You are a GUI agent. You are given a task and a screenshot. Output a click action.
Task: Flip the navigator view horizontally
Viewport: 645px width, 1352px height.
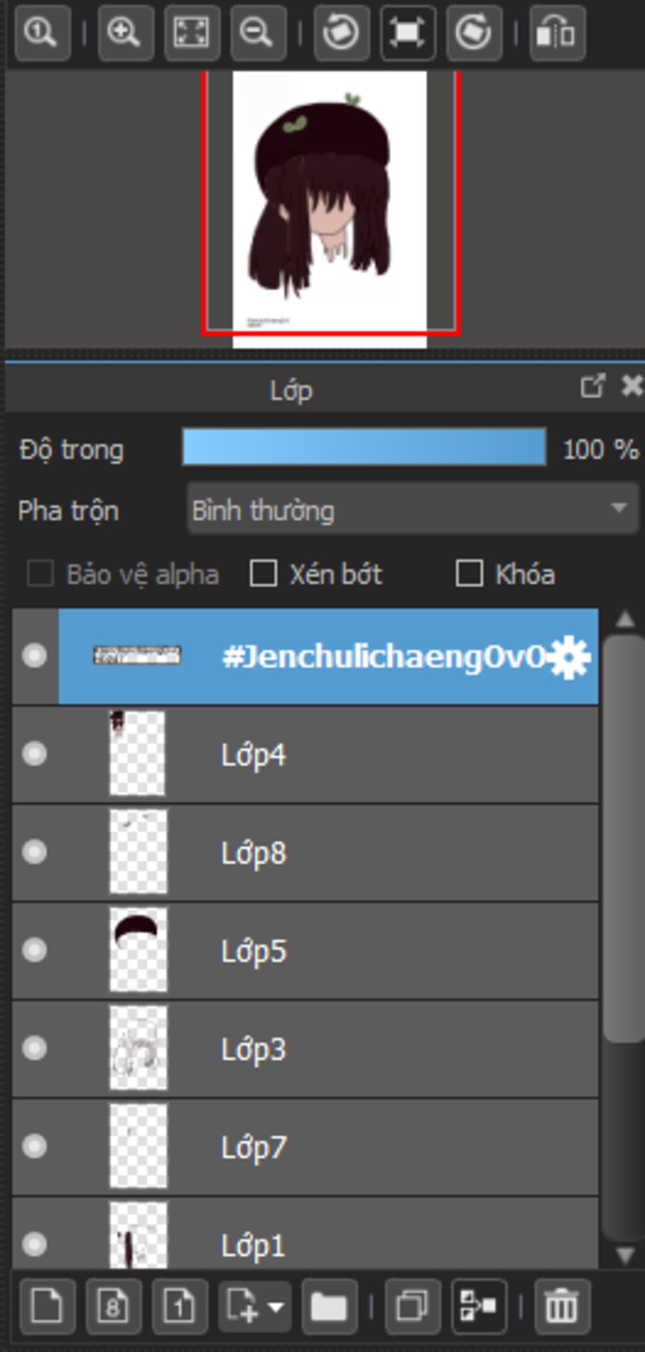pos(557,33)
